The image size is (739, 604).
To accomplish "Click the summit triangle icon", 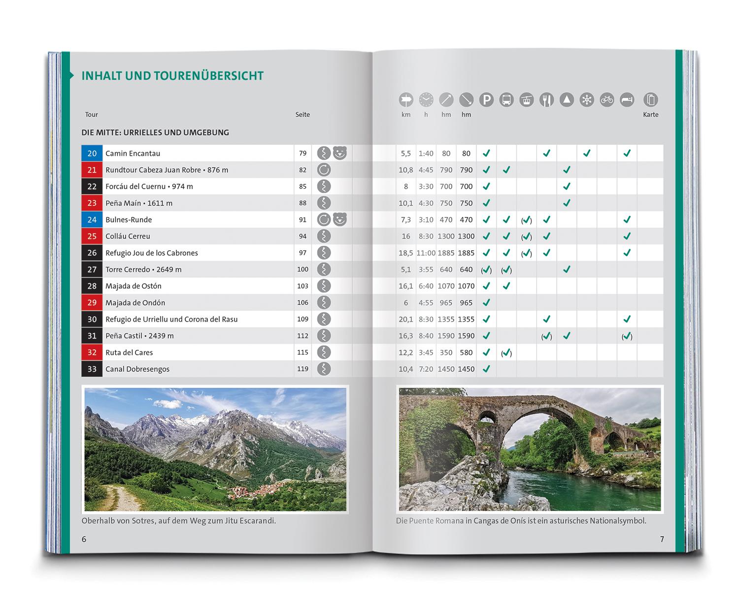I will [566, 100].
